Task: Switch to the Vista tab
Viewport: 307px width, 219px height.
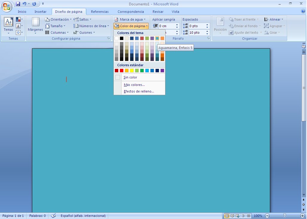Action: (x=175, y=11)
